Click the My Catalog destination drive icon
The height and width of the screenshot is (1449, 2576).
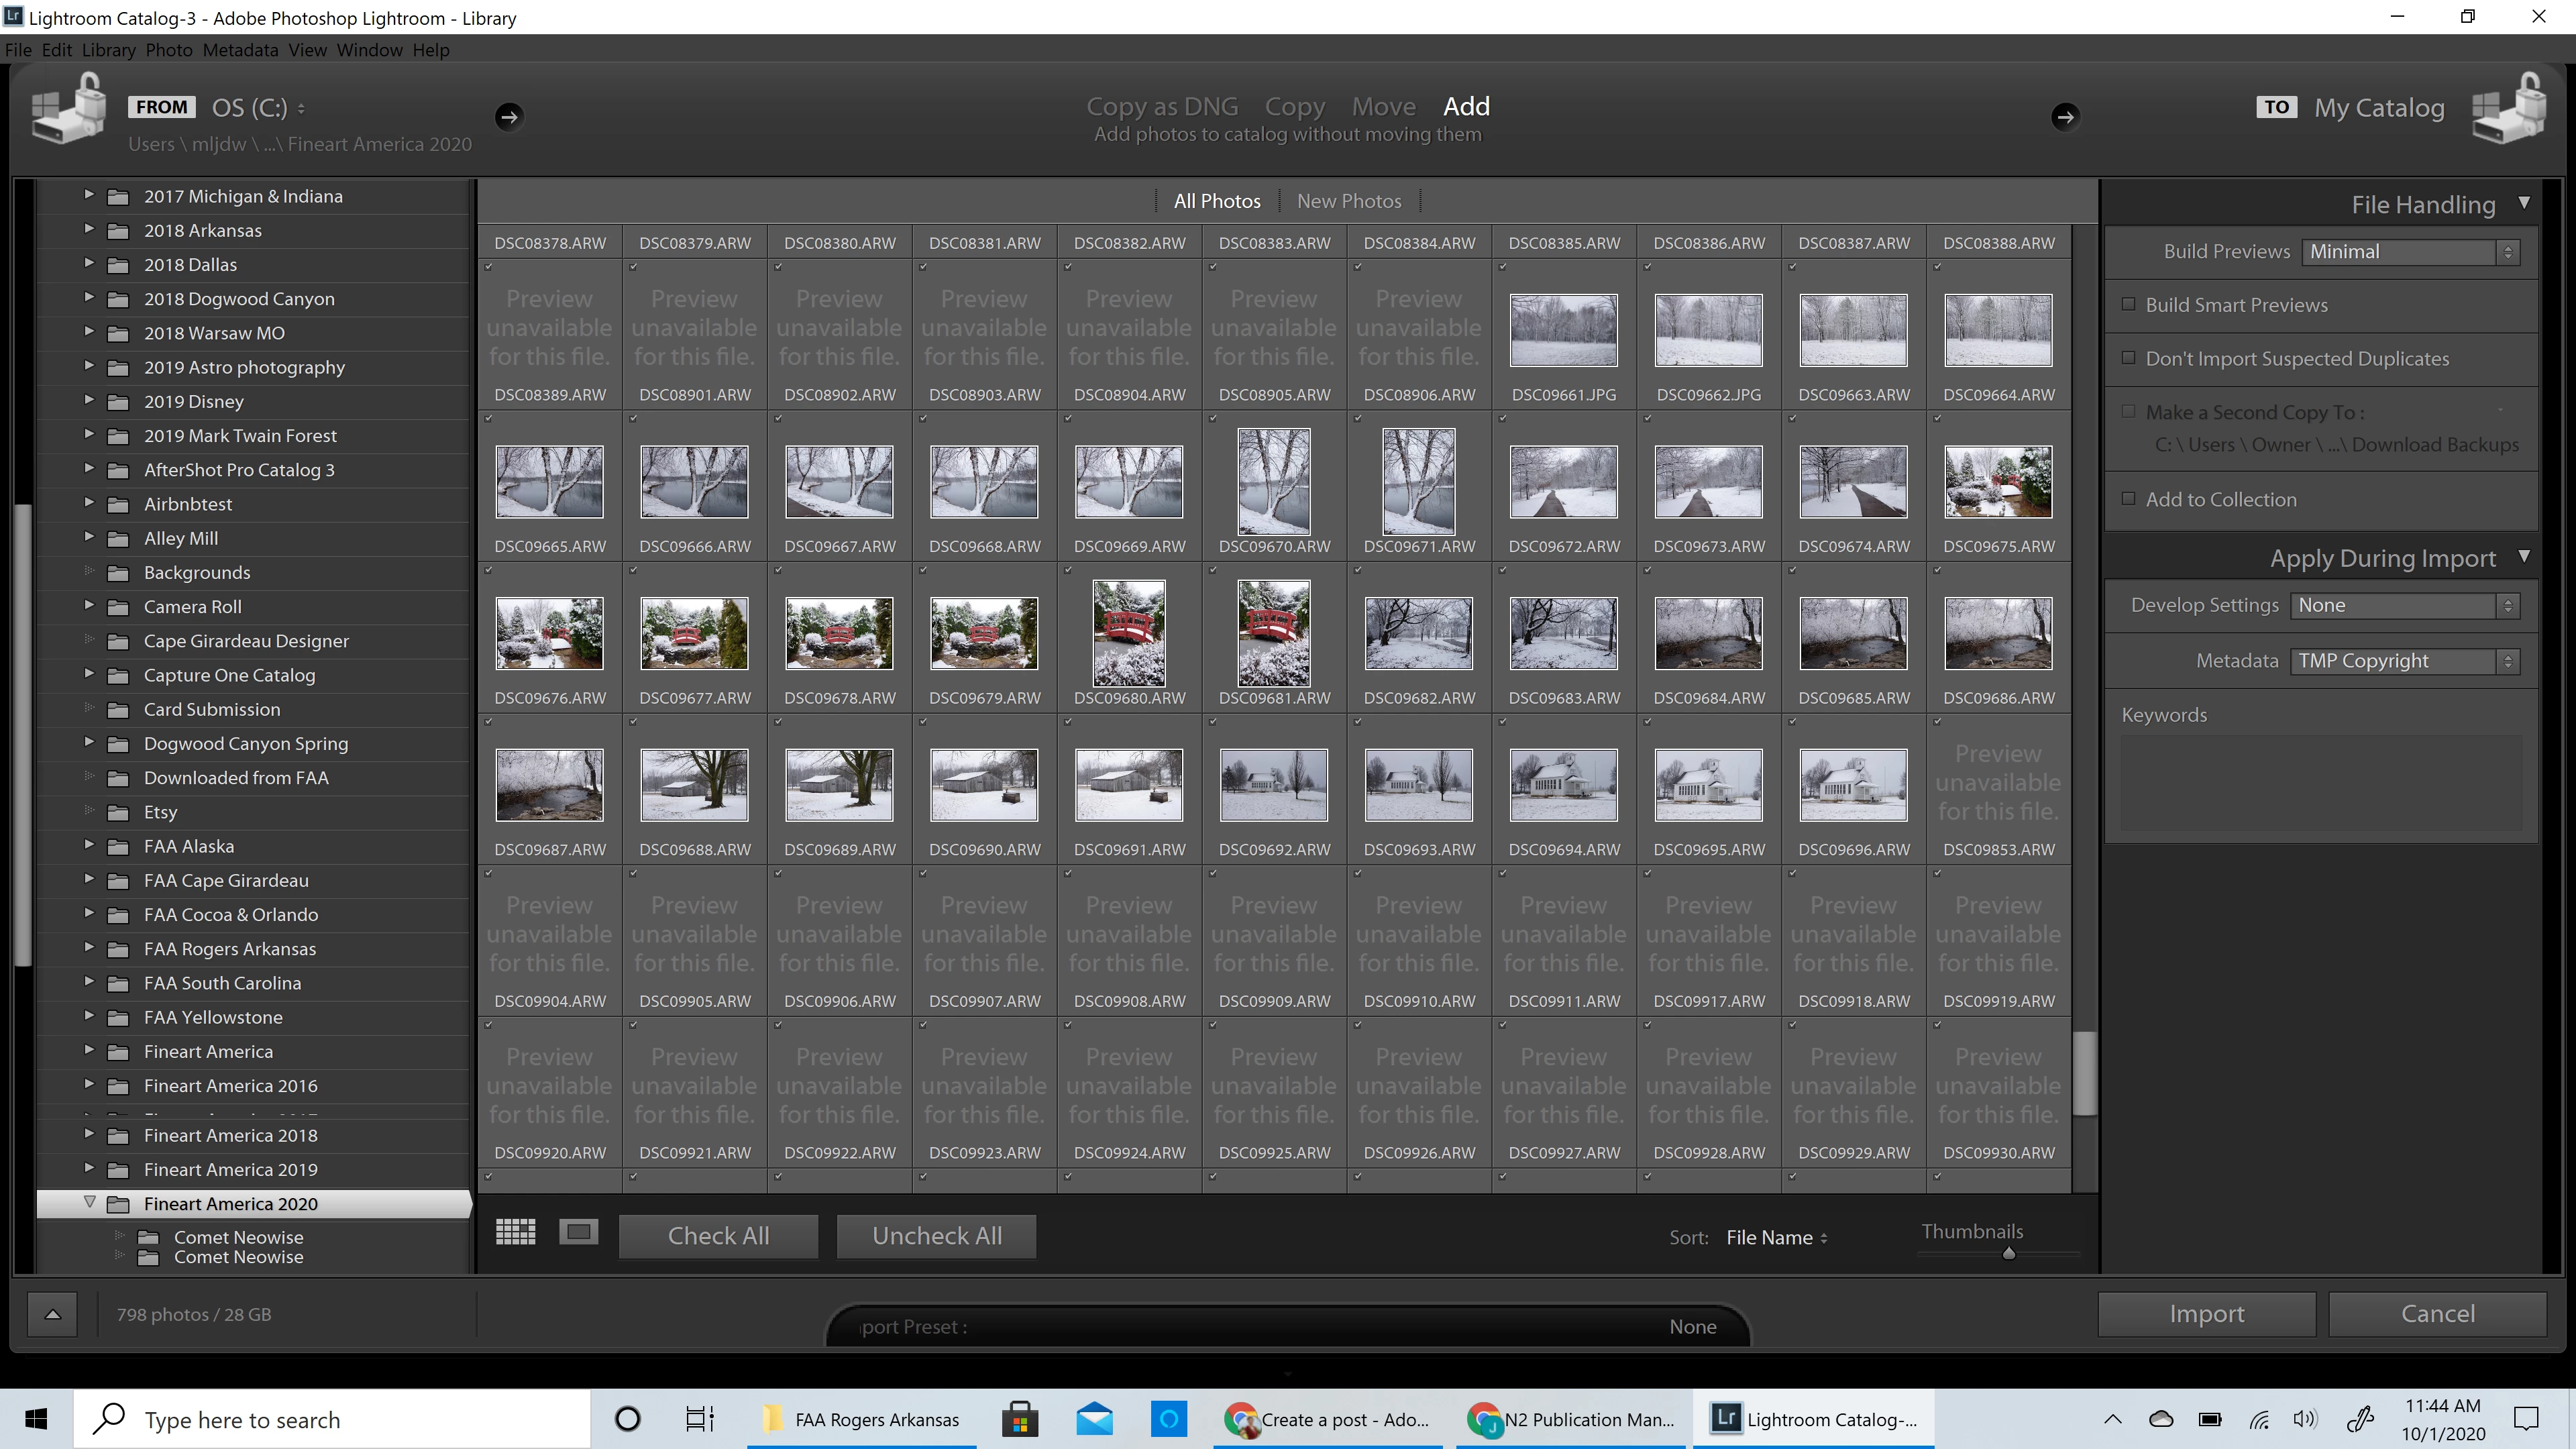2509,109
